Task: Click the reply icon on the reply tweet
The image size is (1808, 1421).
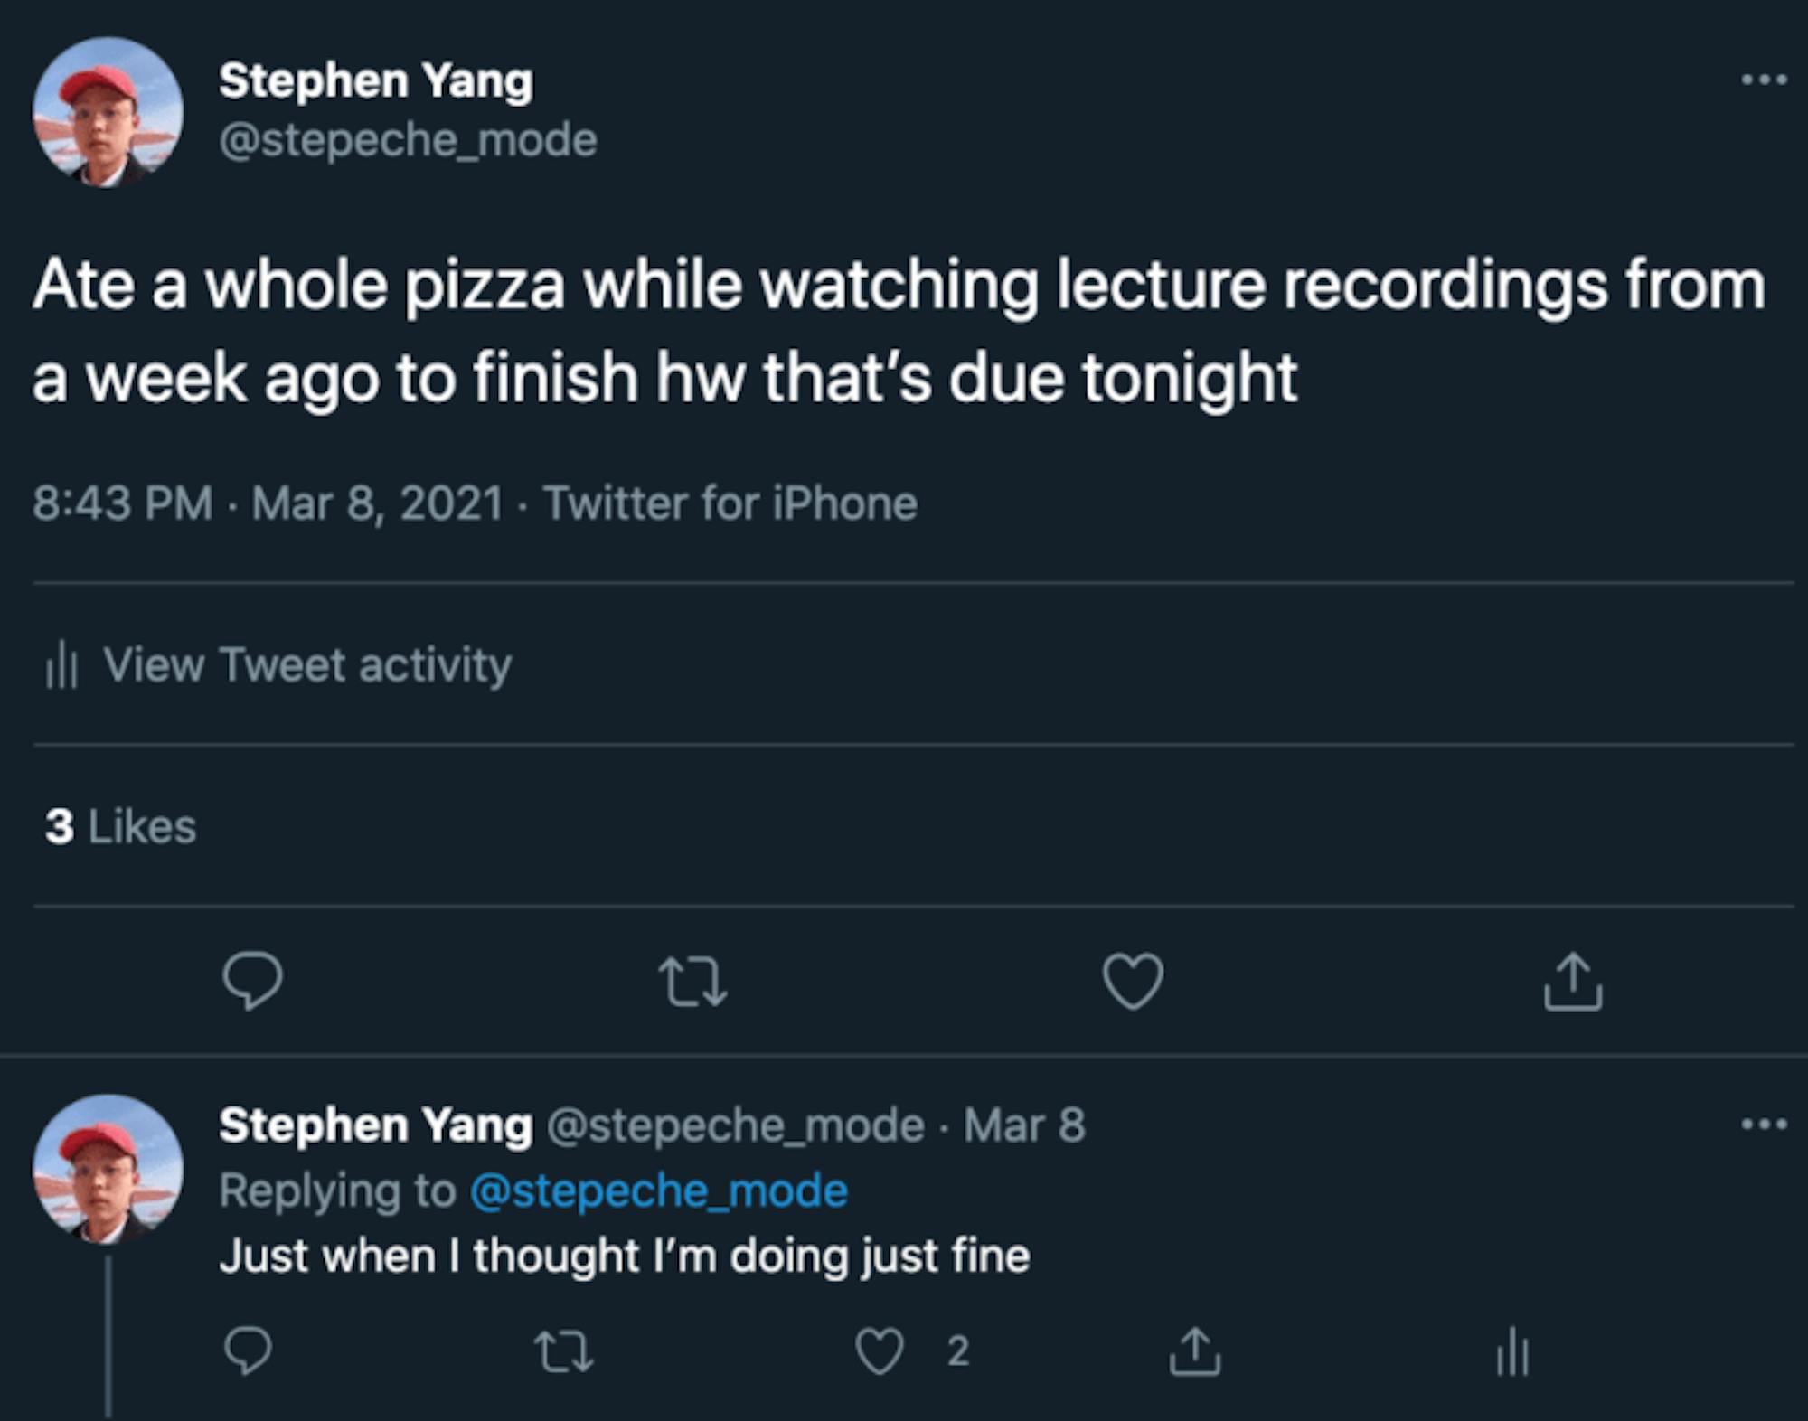Action: pos(248,1351)
